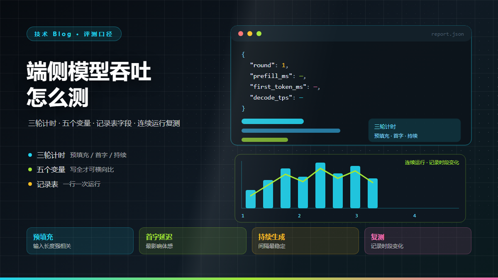Viewport: 498px width, 280px height.
Task: Click the "prefill_ms" line in the code
Action: coord(278,76)
